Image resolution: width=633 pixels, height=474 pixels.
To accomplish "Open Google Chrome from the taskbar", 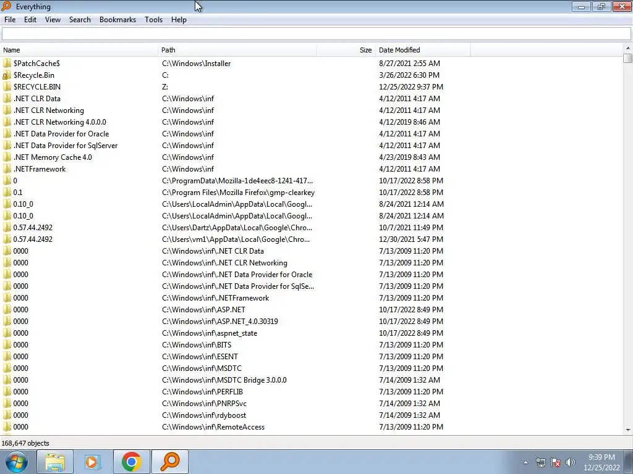I will click(132, 462).
